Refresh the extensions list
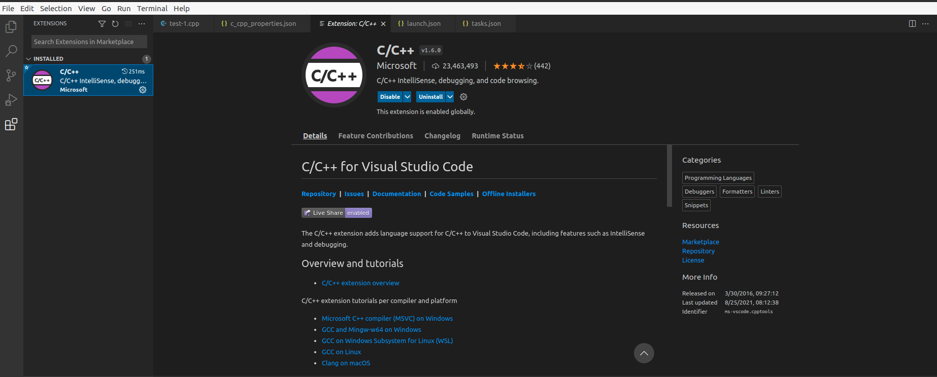The image size is (937, 377). pyautogui.click(x=115, y=24)
